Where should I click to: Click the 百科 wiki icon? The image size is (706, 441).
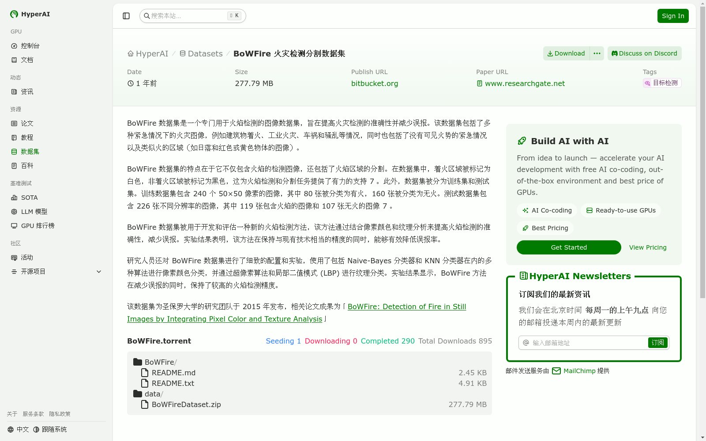tap(14, 166)
